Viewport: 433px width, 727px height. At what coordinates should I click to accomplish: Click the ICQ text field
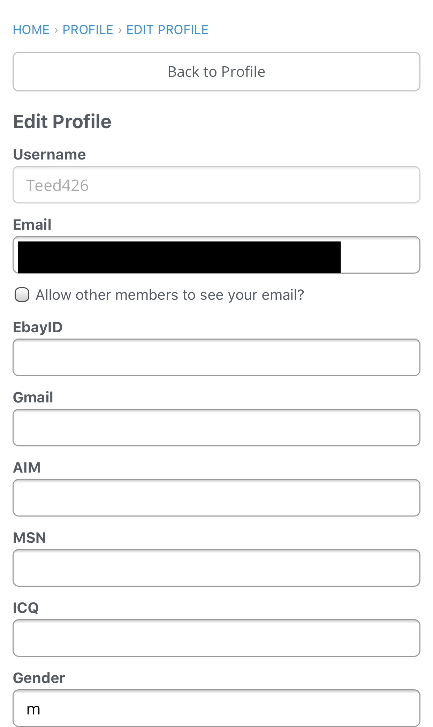[x=216, y=638]
